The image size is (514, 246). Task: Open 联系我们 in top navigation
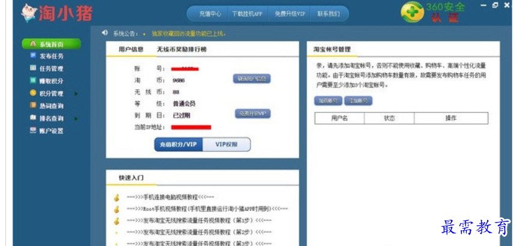coord(329,14)
